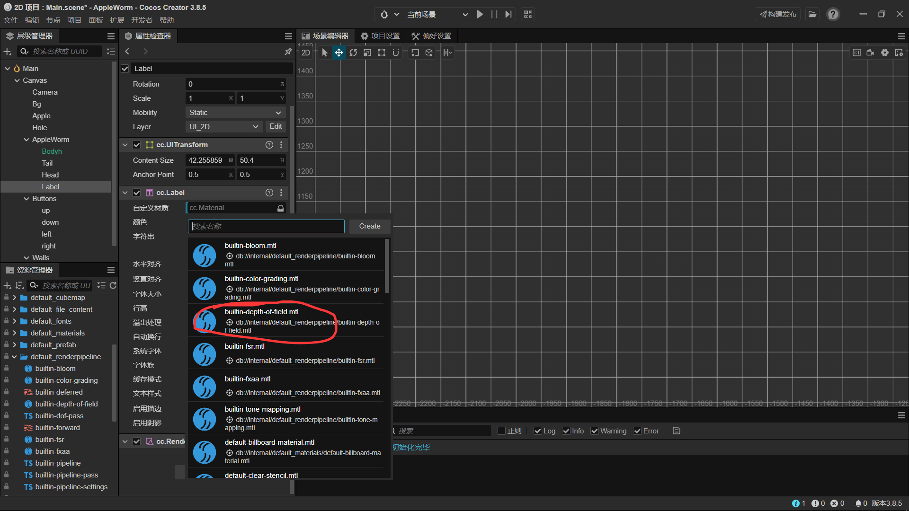Click the play preview button
The width and height of the screenshot is (909, 511).
[480, 14]
